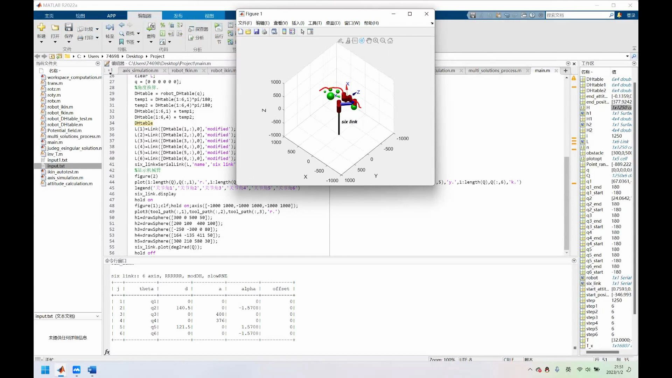The height and width of the screenshot is (378, 672).
Task: Switch to the APP ribbon tab
Action: tap(111, 16)
